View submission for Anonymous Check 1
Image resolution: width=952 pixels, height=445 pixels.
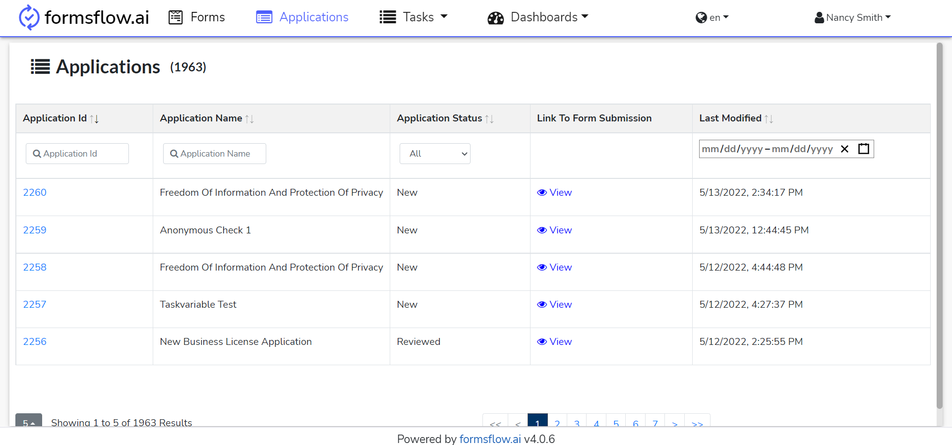(x=554, y=230)
